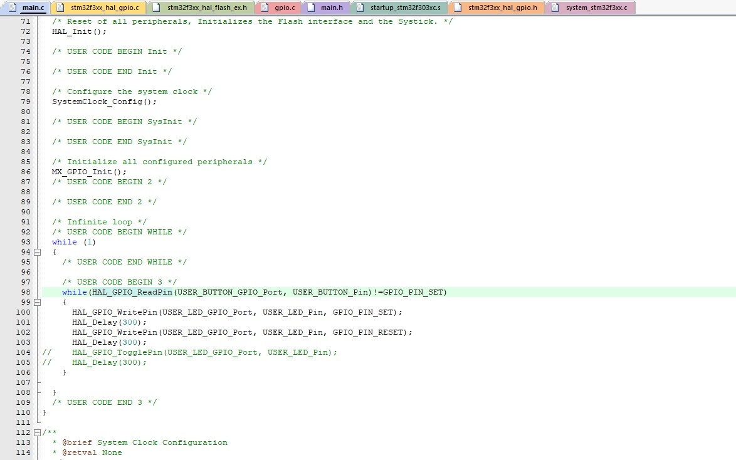Switch to the gpio.c tab
This screenshot has height=460, width=736.
[x=278, y=8]
